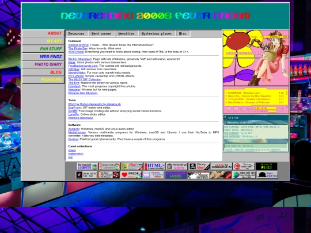Open FAN STUFF from the sidebar
The image size is (311, 233).
coord(43,49)
